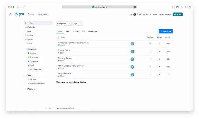Go back with the browser back arrow
The image size is (199, 119).
point(25,7)
